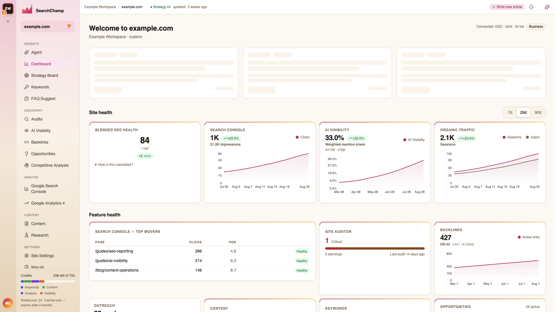Open the Agent sparkle icon in sidebar

pos(27,52)
